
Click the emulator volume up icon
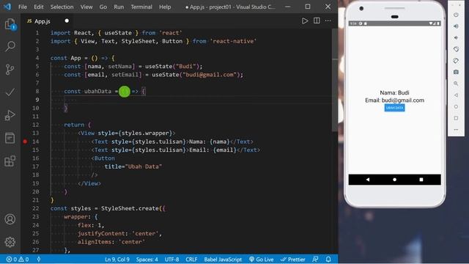click(456, 26)
